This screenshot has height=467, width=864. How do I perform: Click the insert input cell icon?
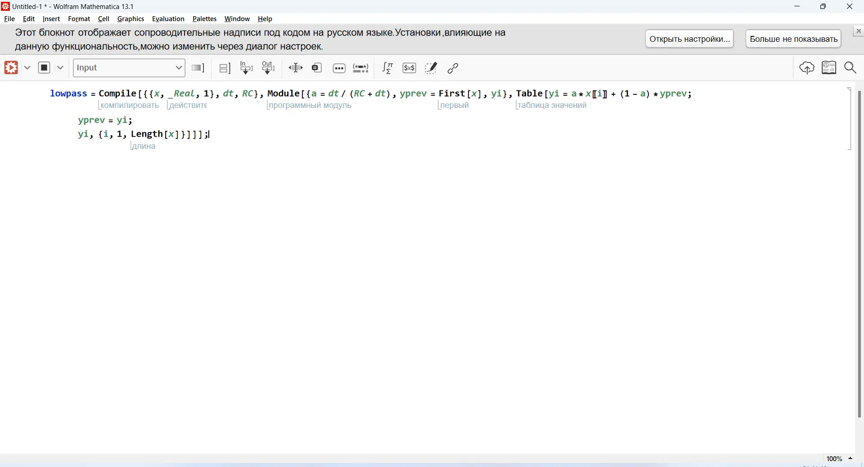tap(247, 68)
